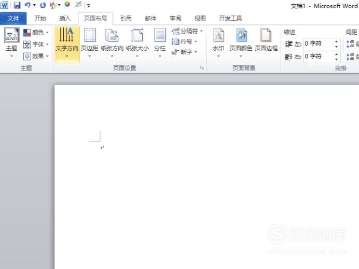Click the right indent 右 input field

tap(319, 56)
